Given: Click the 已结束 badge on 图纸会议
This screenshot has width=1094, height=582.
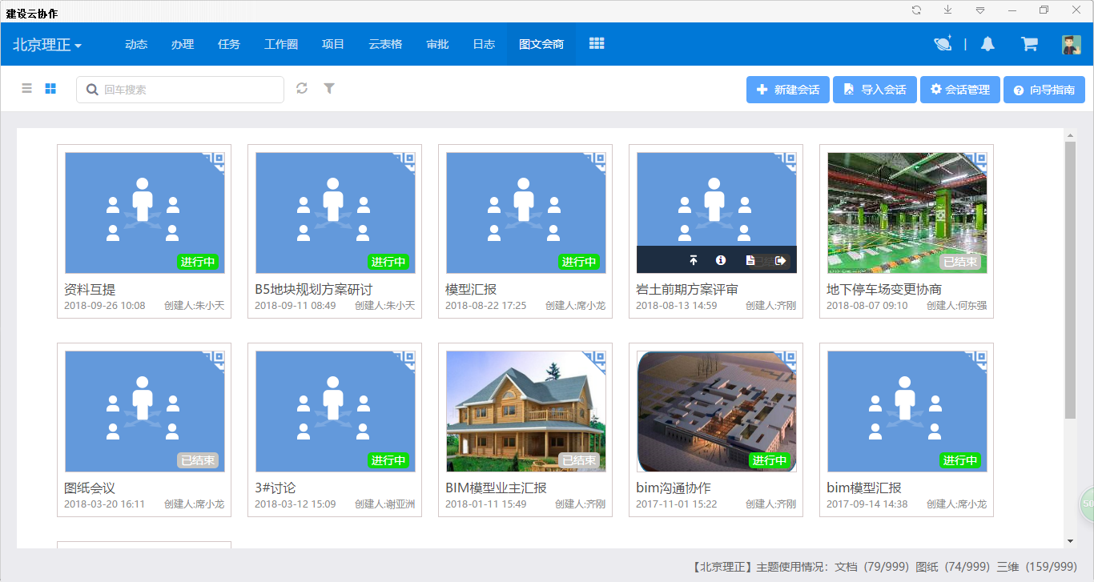Looking at the screenshot, I should pos(198,460).
